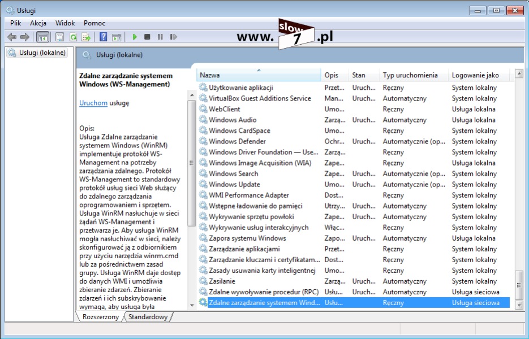Viewport: 529px width, 339px height.
Task: Click the Uruchom link to start the service
Action: coord(93,103)
